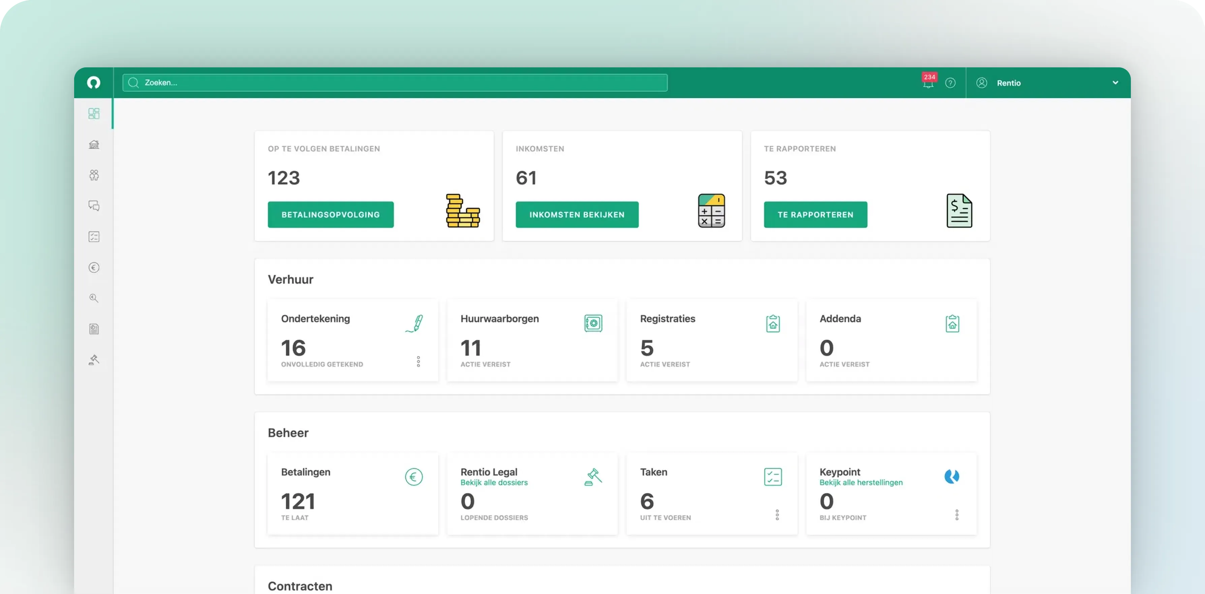This screenshot has height=594, width=1205.
Task: Open the dashboard grid icon in sidebar
Action: point(94,113)
